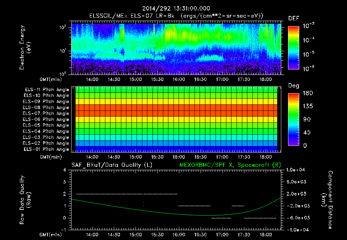Click the Electron Energy (eV) axis label

tap(25, 47)
